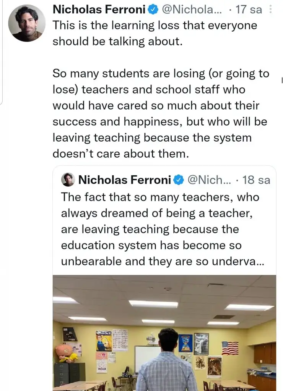The height and width of the screenshot is (391, 283).
Task: Click the American flag in the classroom photo
Action: (x=230, y=348)
